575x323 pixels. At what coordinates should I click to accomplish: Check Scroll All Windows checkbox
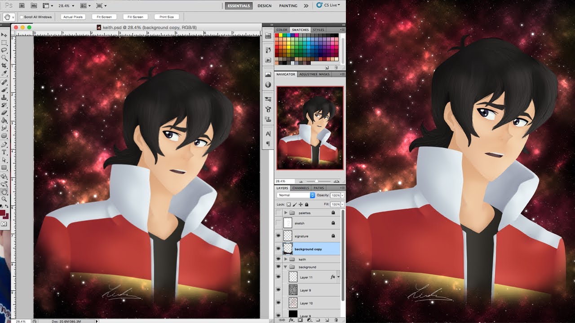coord(22,17)
